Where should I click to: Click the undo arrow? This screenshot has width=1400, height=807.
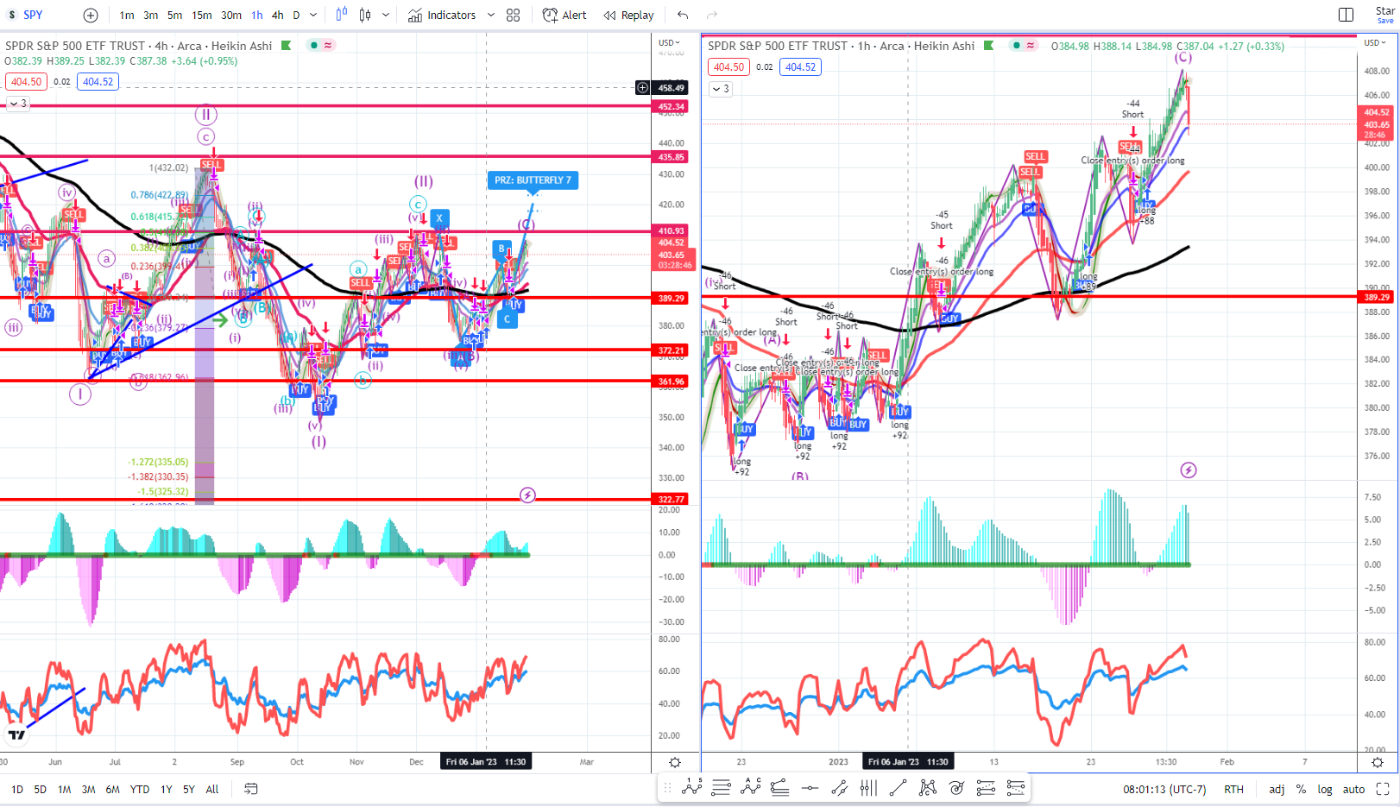coord(683,15)
